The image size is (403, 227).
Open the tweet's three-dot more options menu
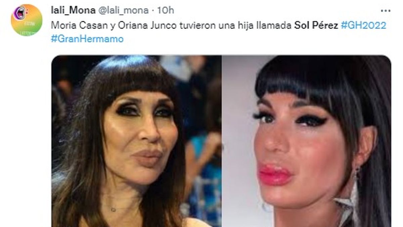click(386, 11)
